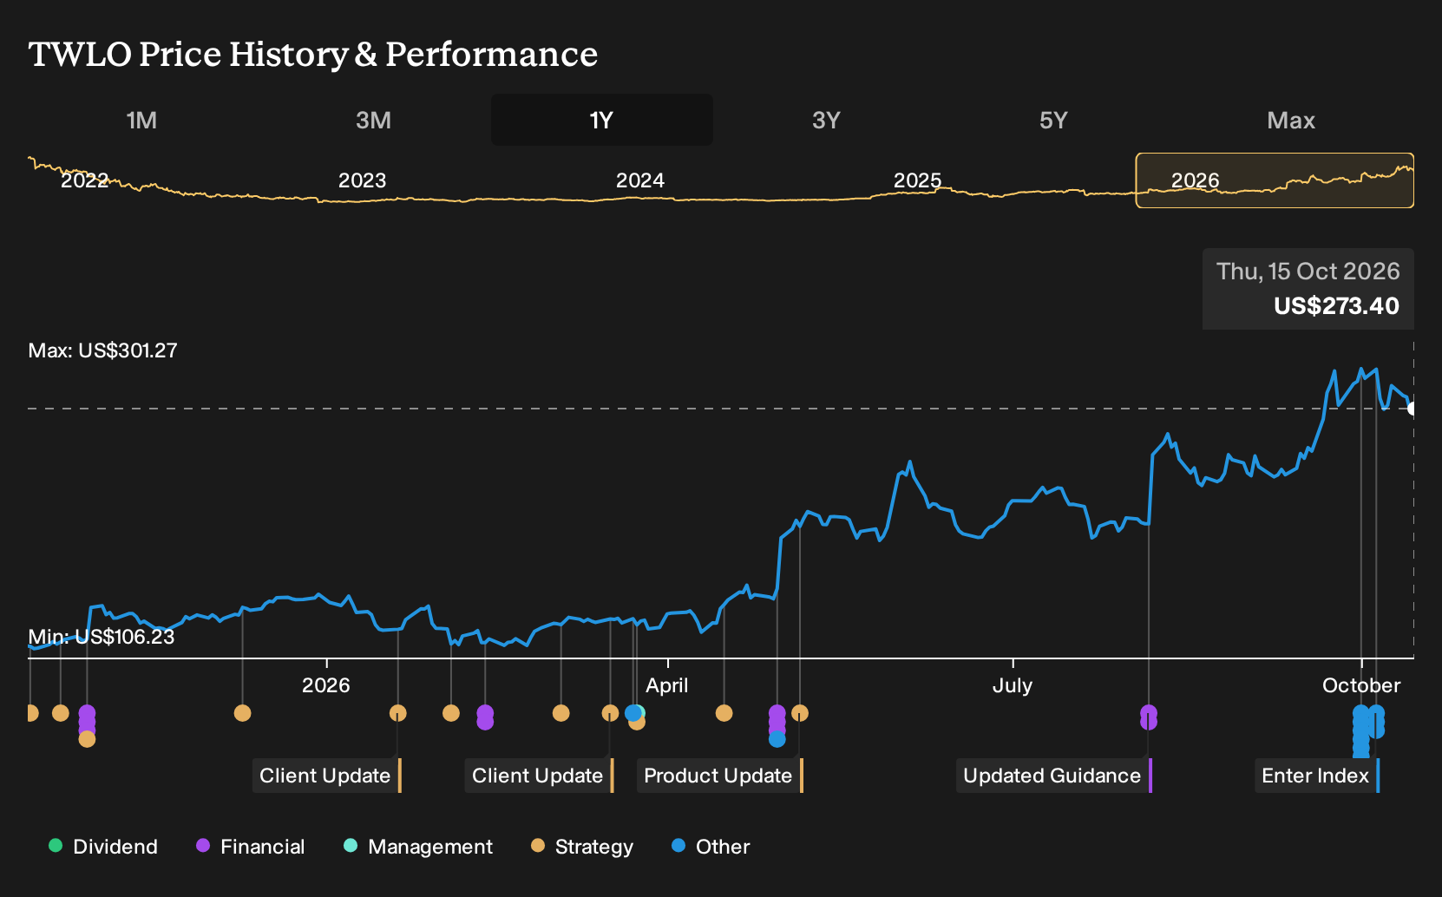Click the orange Strategy dot above Product Update's marker bar
Image resolution: width=1442 pixels, height=897 pixels.
tap(800, 713)
